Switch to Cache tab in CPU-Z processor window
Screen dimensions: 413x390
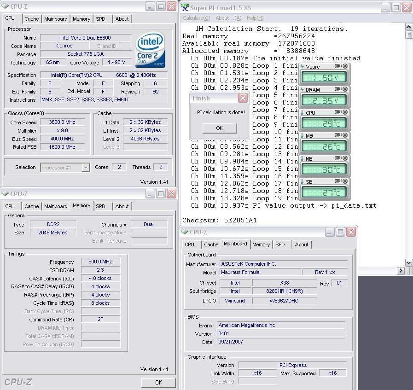32,19
